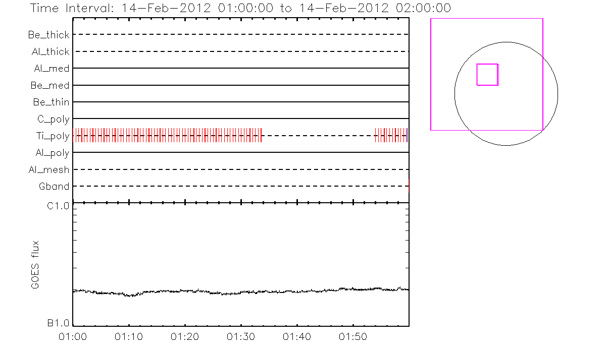Click the 01:20 time axis label
Viewport: 606px width, 353px height.
point(185,336)
